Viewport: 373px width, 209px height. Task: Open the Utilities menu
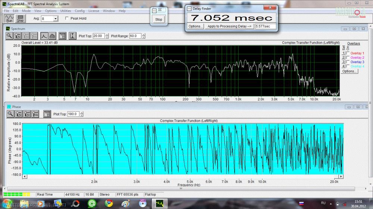(65, 11)
